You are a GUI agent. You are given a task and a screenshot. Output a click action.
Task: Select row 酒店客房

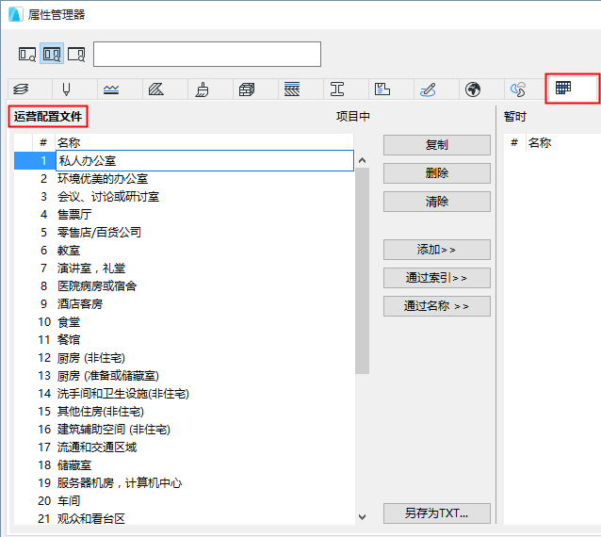click(184, 303)
